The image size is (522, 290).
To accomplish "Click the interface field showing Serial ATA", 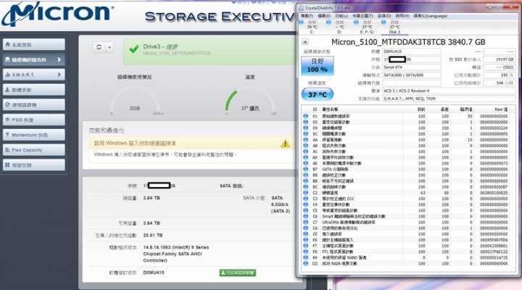I will point(412,67).
